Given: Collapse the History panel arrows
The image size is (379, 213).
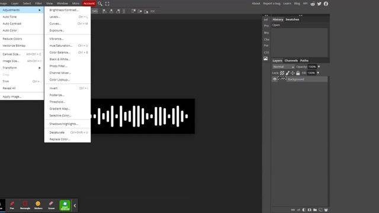Looking at the screenshot, I should click(x=301, y=15).
